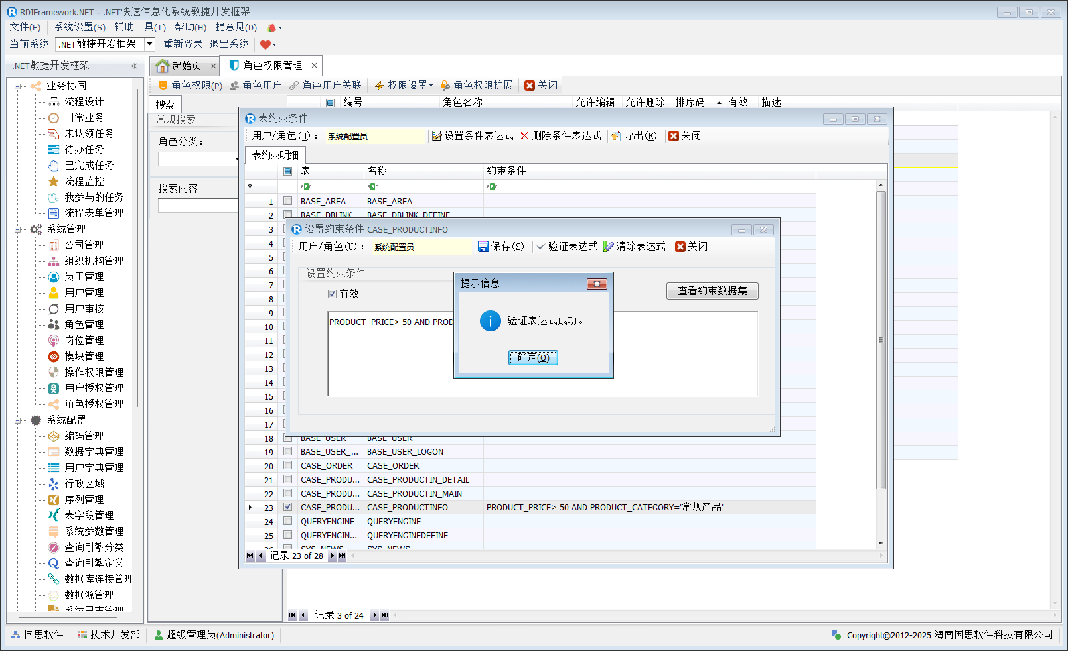
Task: Click the red heart icon in toolbar
Action: click(x=266, y=44)
